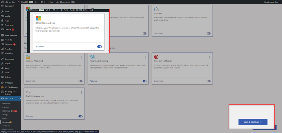Click the Reporting and Tracking icon

(x=93, y=57)
